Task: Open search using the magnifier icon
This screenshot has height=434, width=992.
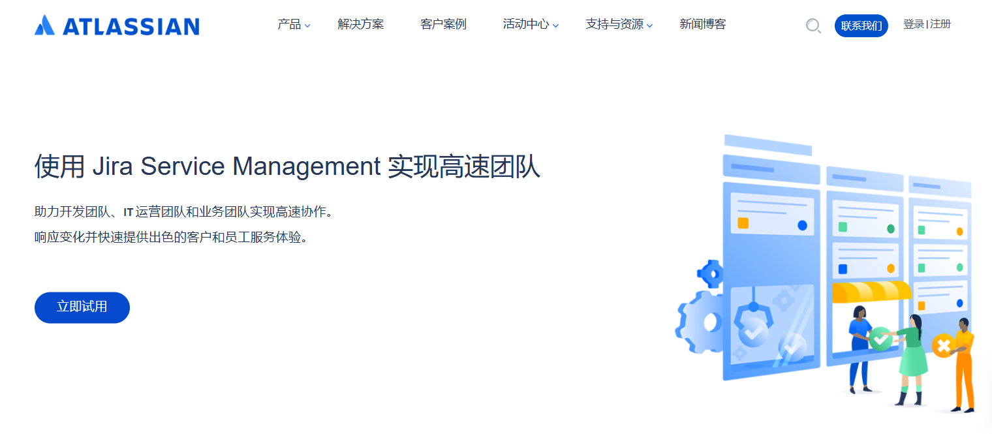Action: (813, 26)
